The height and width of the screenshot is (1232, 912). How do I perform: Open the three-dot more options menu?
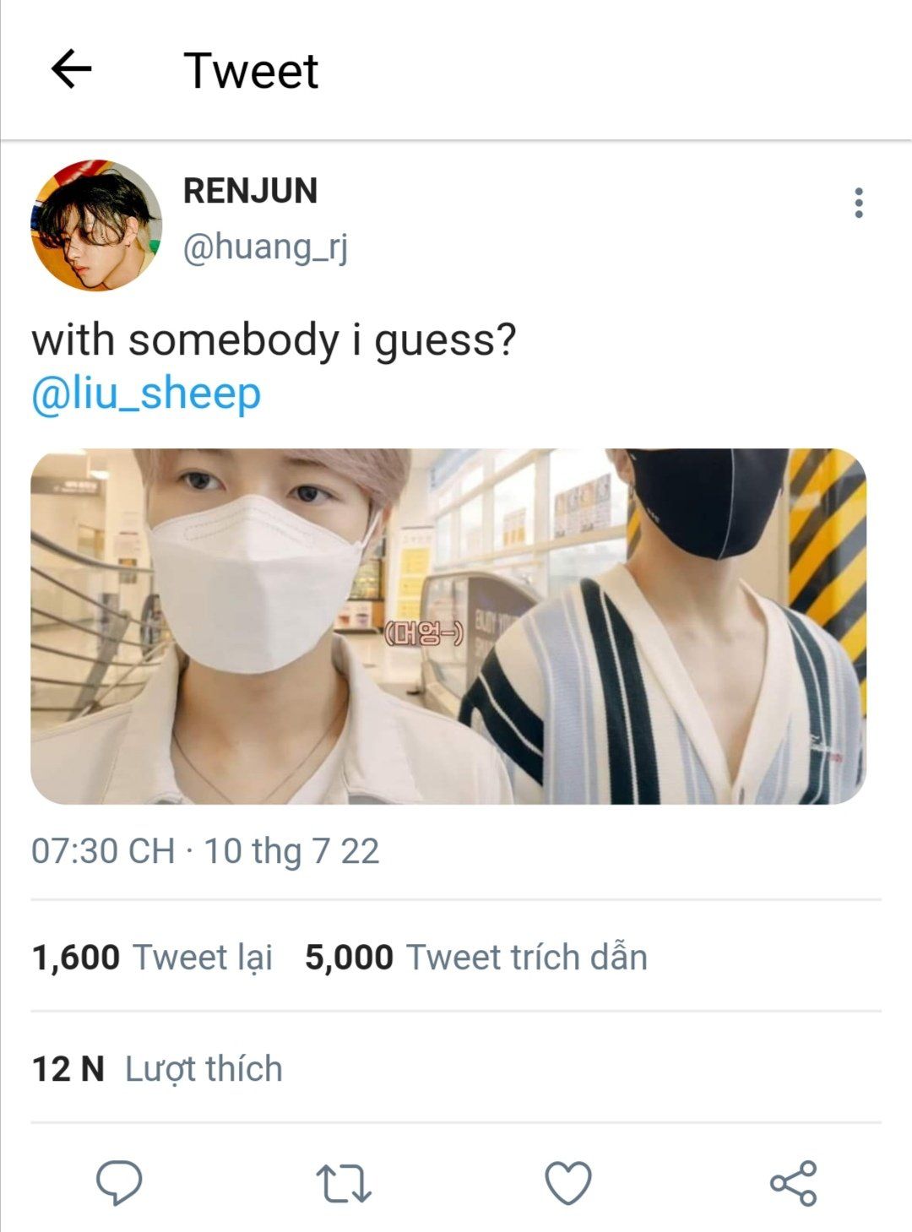(858, 204)
